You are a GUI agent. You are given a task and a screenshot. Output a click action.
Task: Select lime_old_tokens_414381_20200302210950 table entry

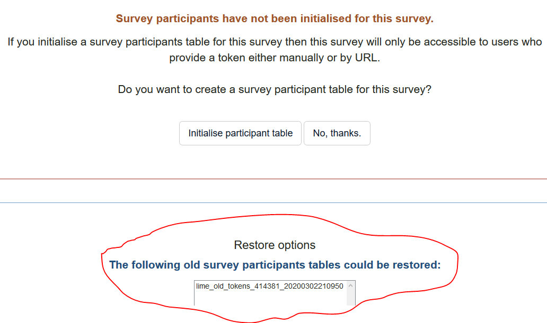pos(269,286)
